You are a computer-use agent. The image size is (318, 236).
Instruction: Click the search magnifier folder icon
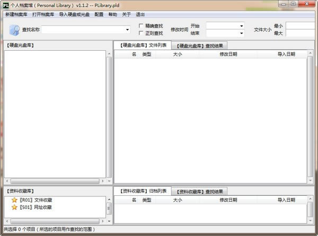[14, 30]
